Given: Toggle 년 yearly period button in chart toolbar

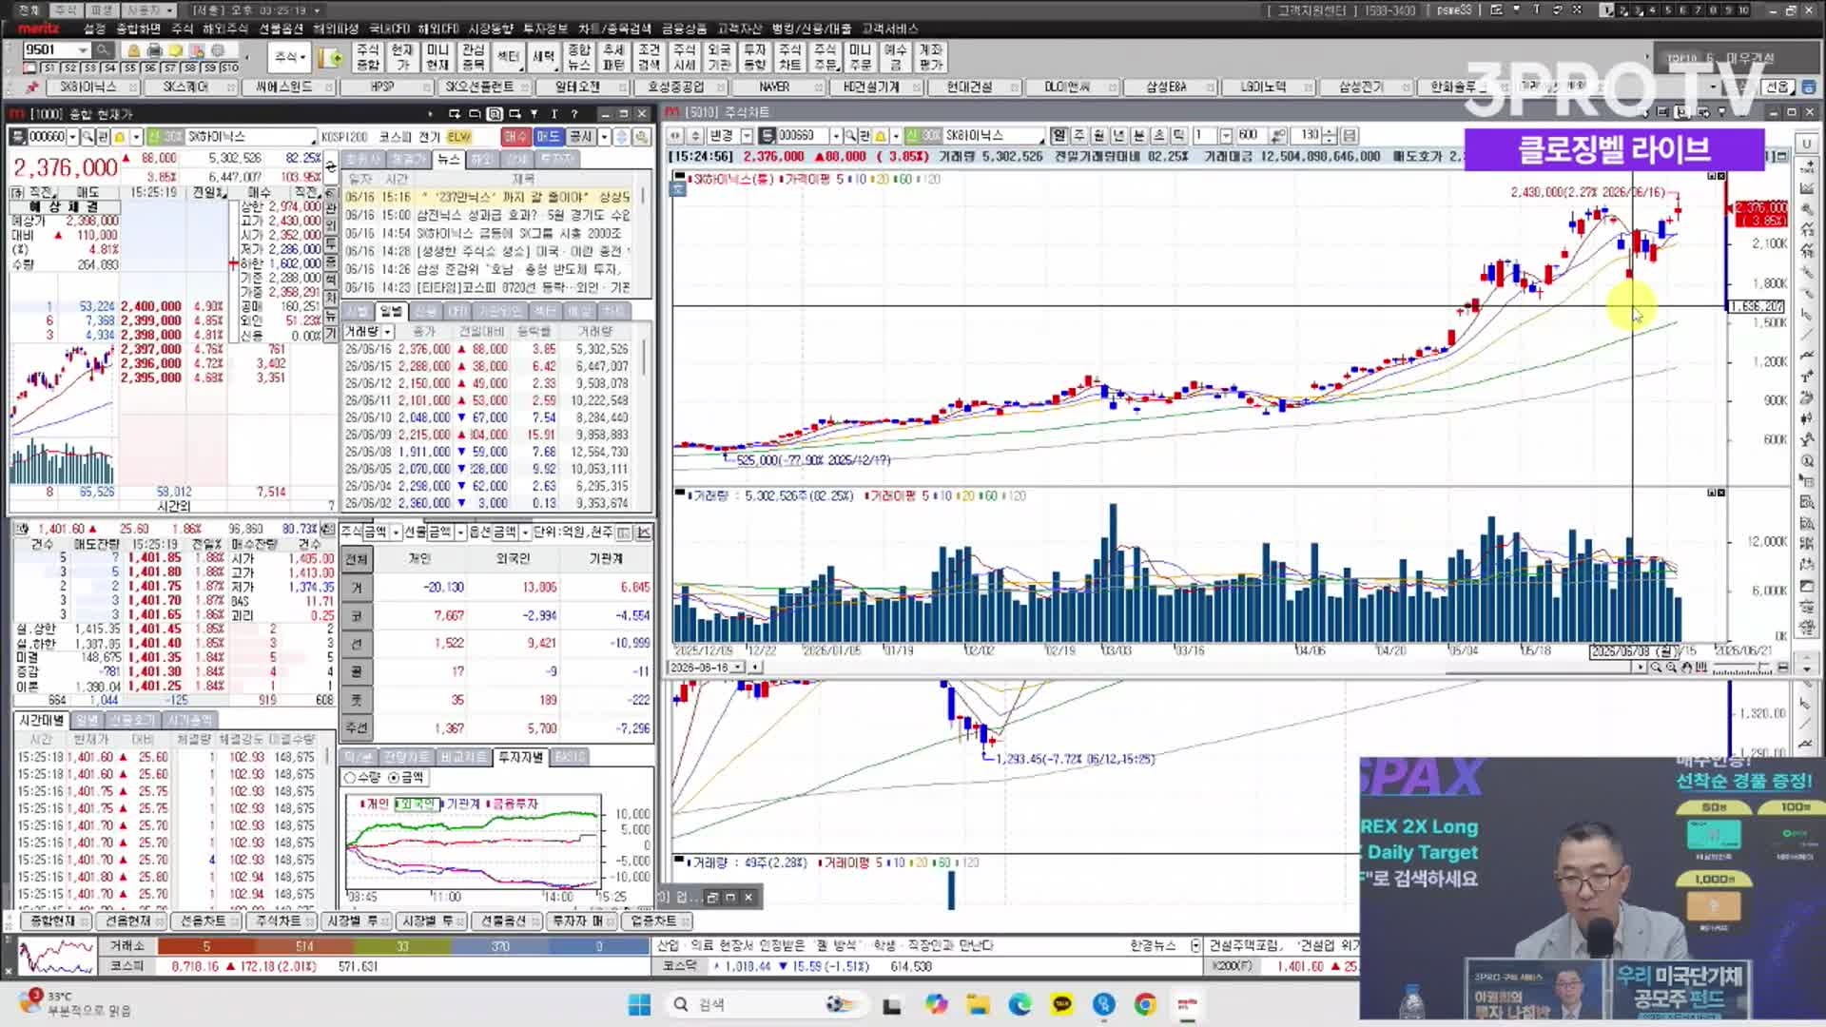Looking at the screenshot, I should click(x=1118, y=135).
